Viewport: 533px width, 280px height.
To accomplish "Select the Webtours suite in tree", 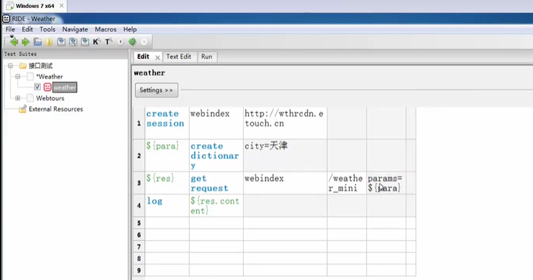I will tap(50, 98).
